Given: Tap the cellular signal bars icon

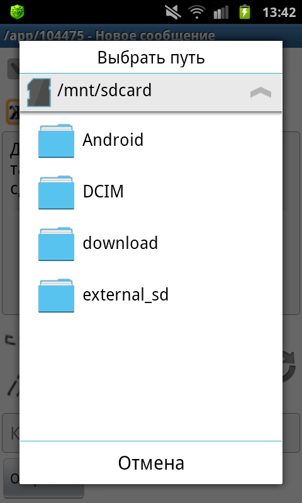Looking at the screenshot, I should coord(221,12).
